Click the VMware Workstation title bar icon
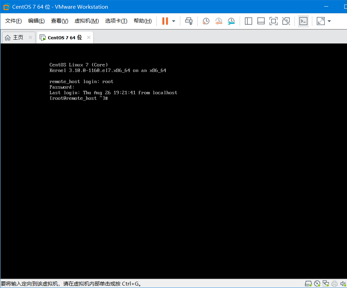The height and width of the screenshot is (288, 347). pyautogui.click(x=6, y=7)
